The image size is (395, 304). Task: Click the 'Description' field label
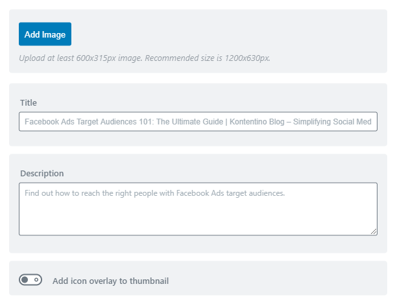pyautogui.click(x=42, y=174)
